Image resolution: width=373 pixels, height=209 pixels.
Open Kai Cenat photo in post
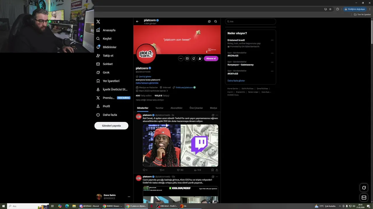coord(161,145)
